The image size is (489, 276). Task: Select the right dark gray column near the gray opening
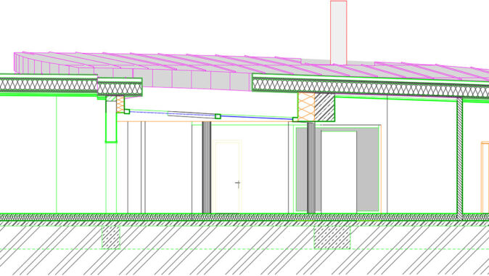(311, 168)
